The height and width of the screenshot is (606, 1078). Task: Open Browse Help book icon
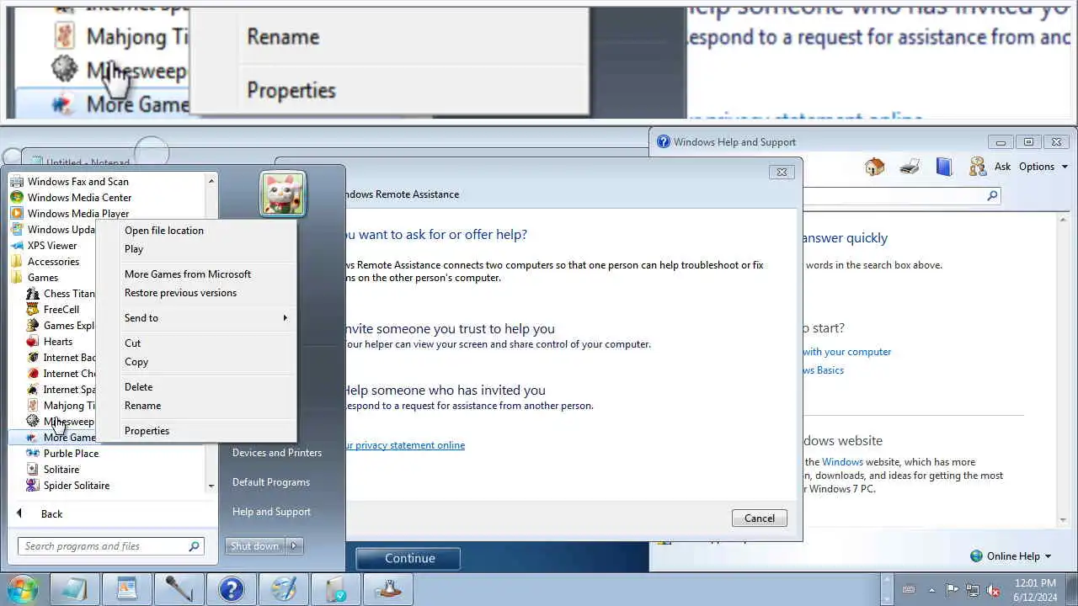(x=944, y=167)
